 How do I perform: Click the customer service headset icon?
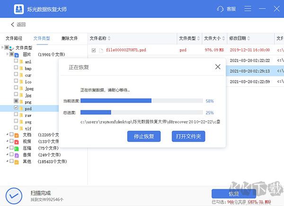220,9
